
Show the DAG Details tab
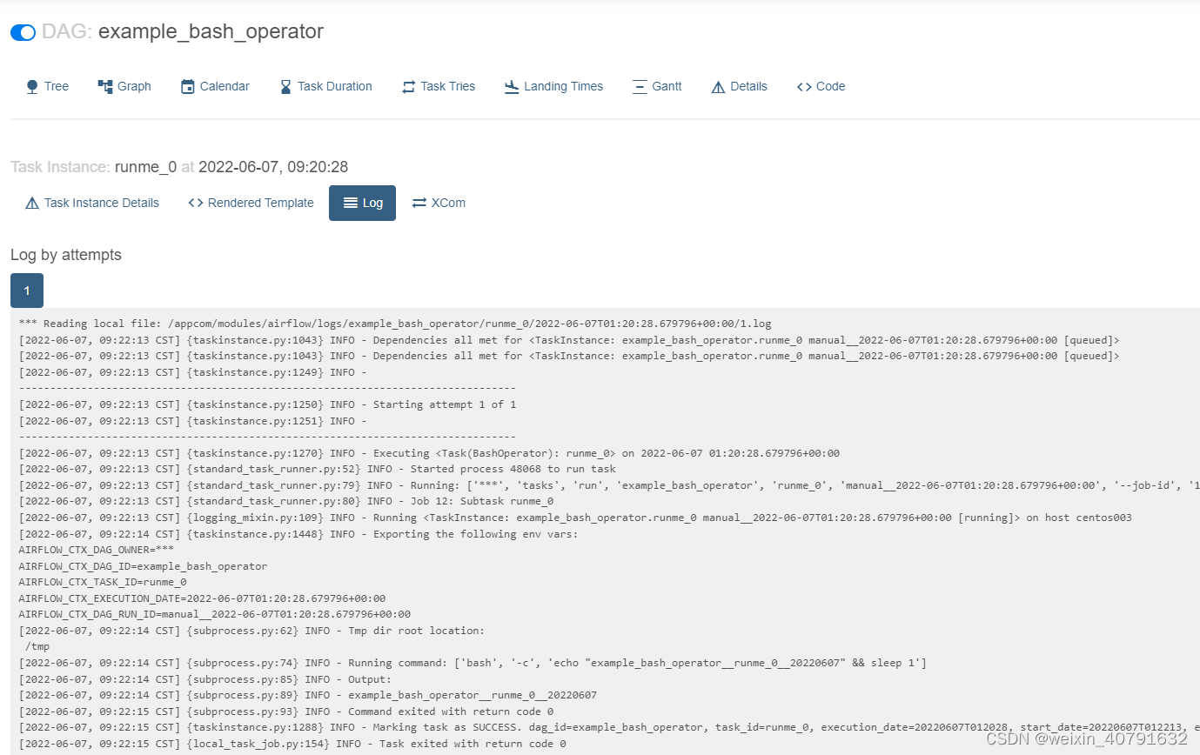[x=740, y=86]
